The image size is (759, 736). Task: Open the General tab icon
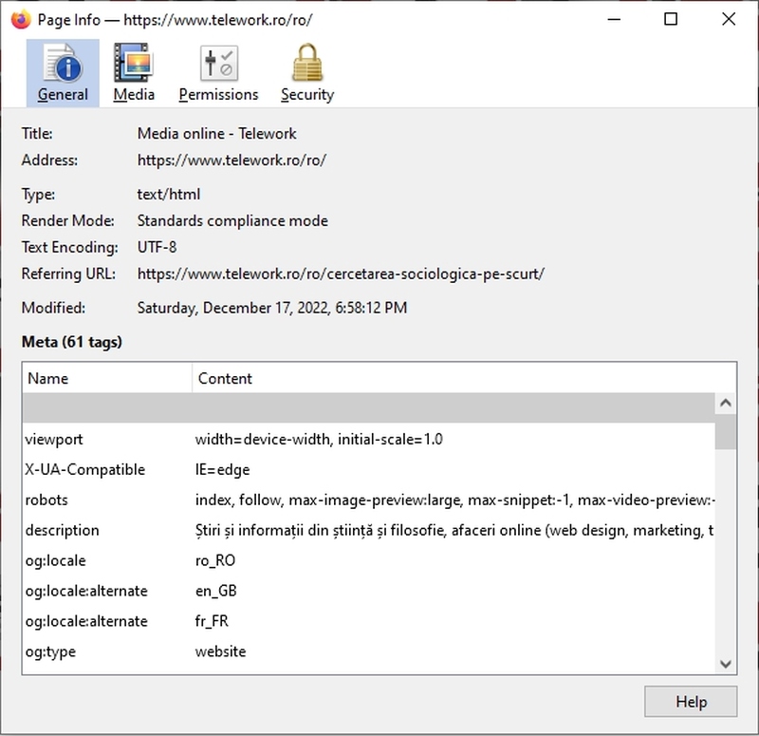63,73
